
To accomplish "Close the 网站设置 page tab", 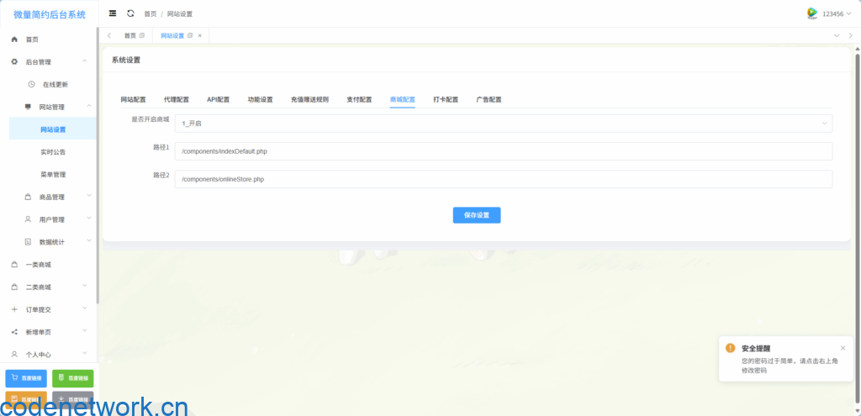I will coord(199,35).
